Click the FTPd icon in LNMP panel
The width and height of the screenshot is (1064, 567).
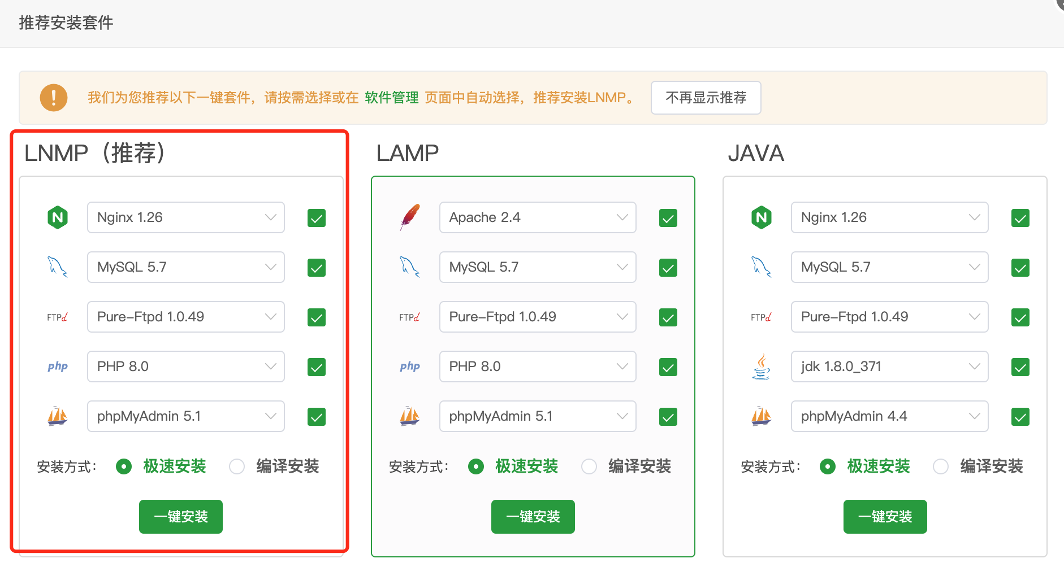[58, 317]
